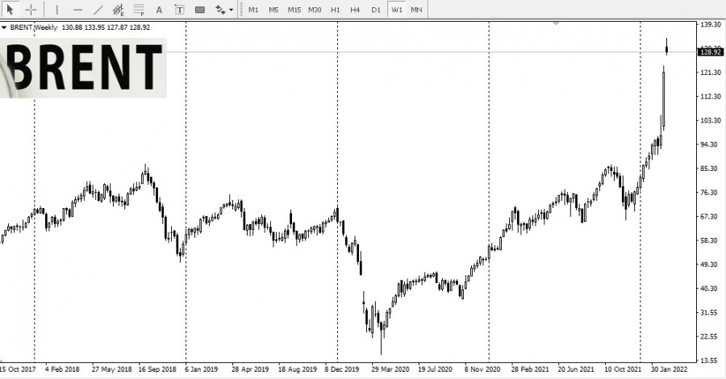Click the '18 Aug 2019' date label
This screenshot has width=726, height=379.
(297, 369)
